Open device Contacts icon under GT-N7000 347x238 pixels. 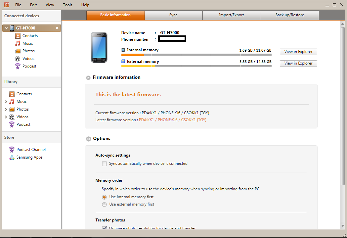(18, 36)
